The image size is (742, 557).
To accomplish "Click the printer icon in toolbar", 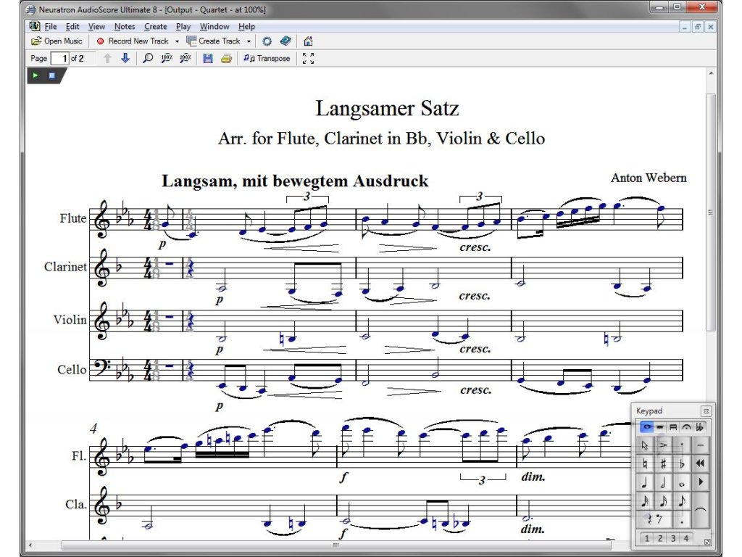I will [x=226, y=59].
